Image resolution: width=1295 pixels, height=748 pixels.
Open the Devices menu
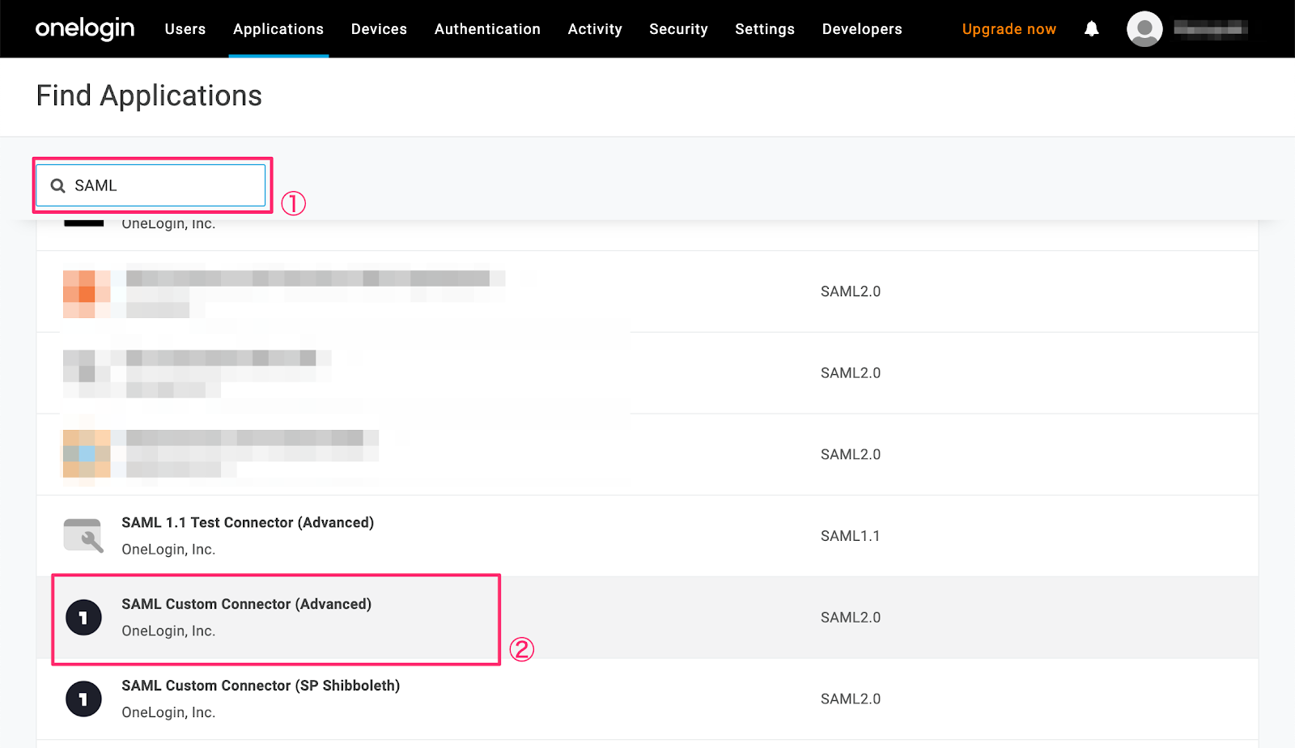click(x=379, y=29)
